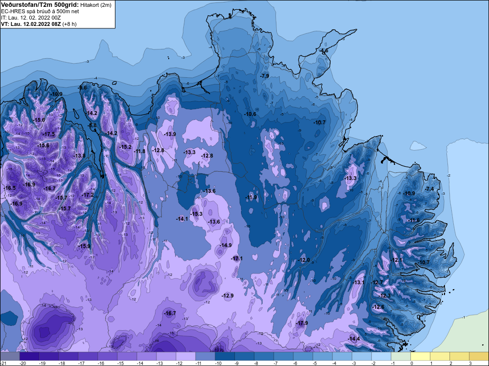This screenshot has width=489, height=366.
Task: Click the '(+8 h)' forecast offset text
Action: 69,24
